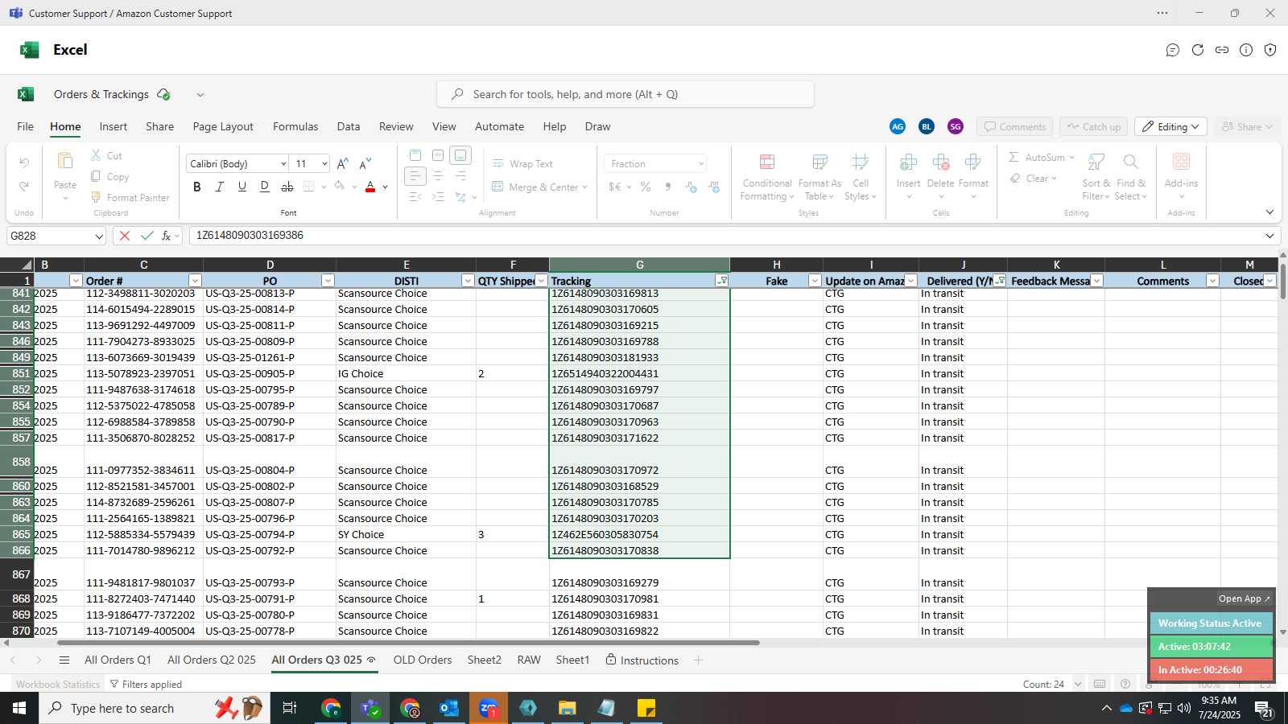Switch to the Formulas tab
The image size is (1288, 724).
(295, 126)
